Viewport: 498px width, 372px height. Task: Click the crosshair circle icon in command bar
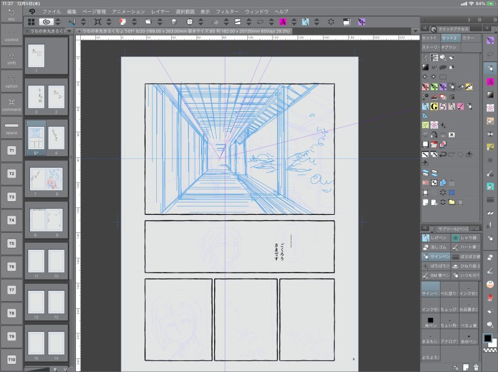(190, 22)
